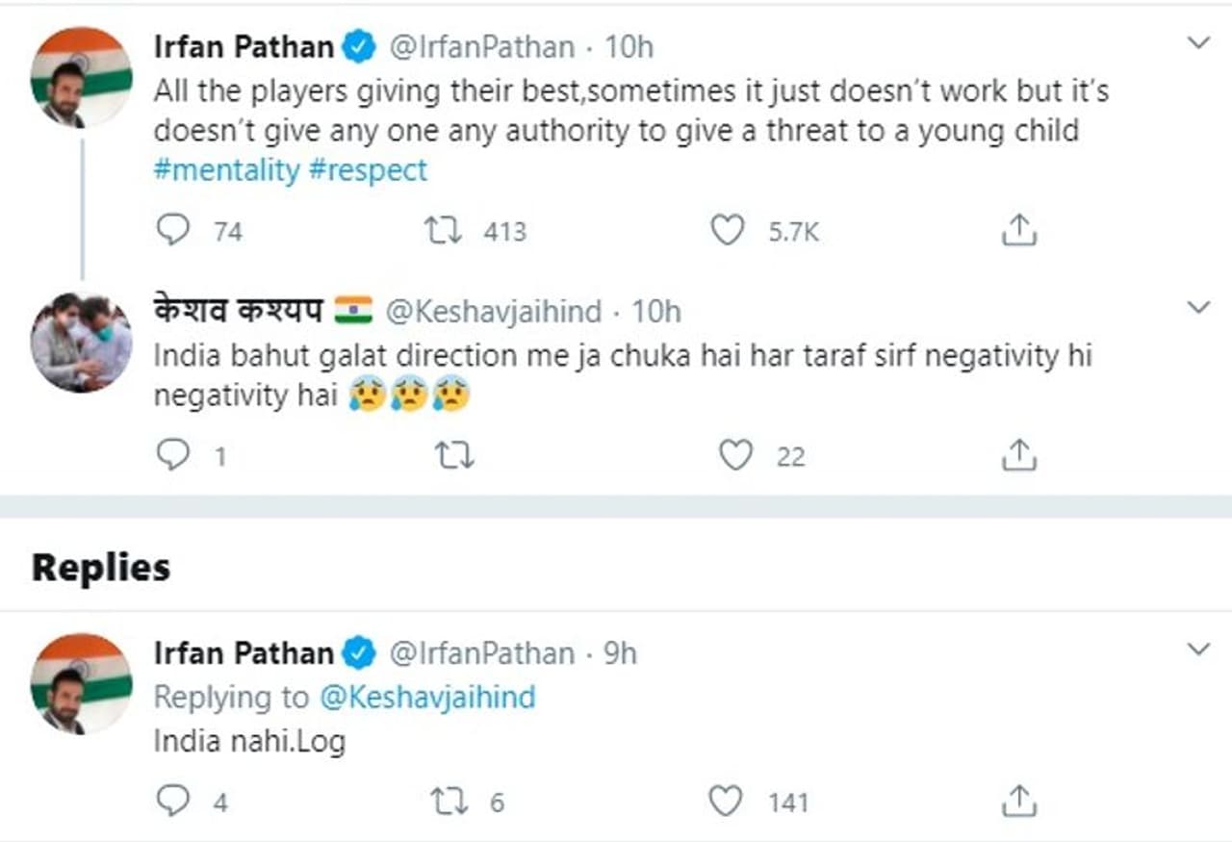Open Irfan Pathan's avatar on top tweet
The image size is (1232, 842).
point(82,77)
